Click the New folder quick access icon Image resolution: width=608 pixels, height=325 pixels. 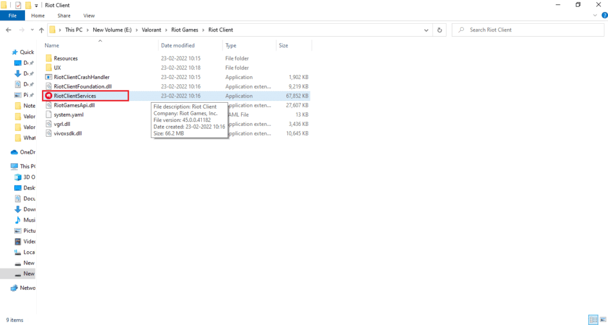pyautogui.click(x=28, y=5)
